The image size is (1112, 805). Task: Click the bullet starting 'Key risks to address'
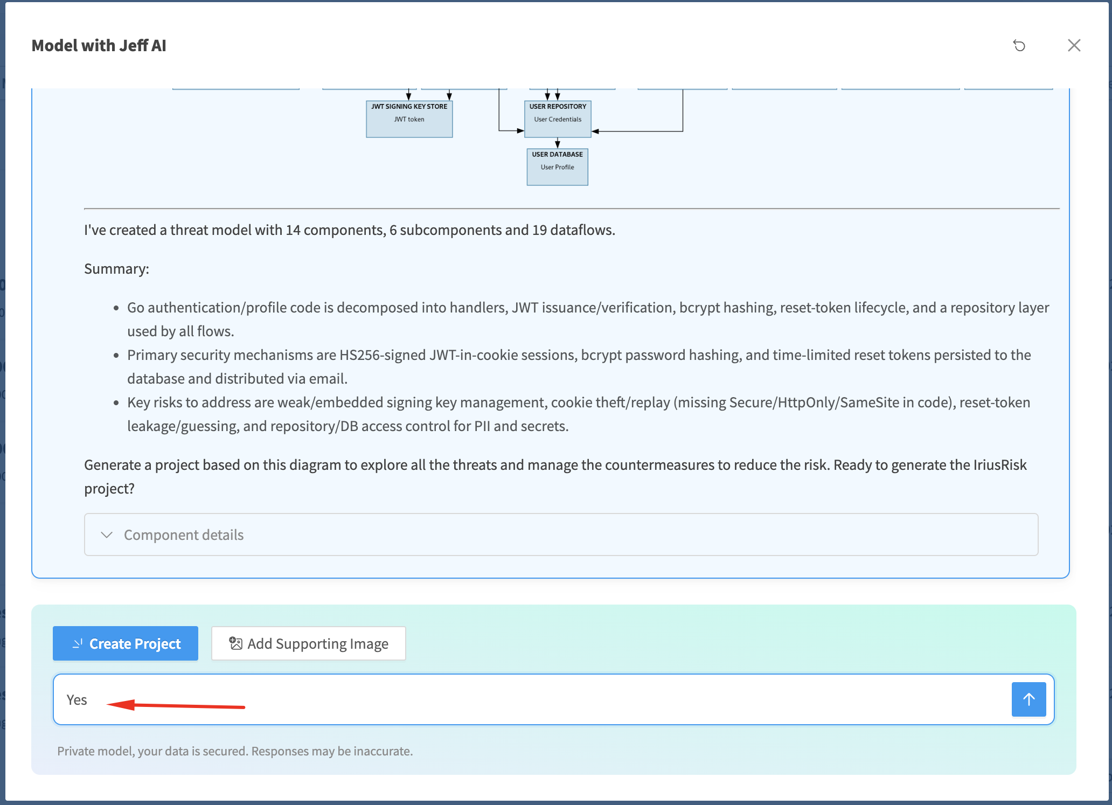coord(579,414)
